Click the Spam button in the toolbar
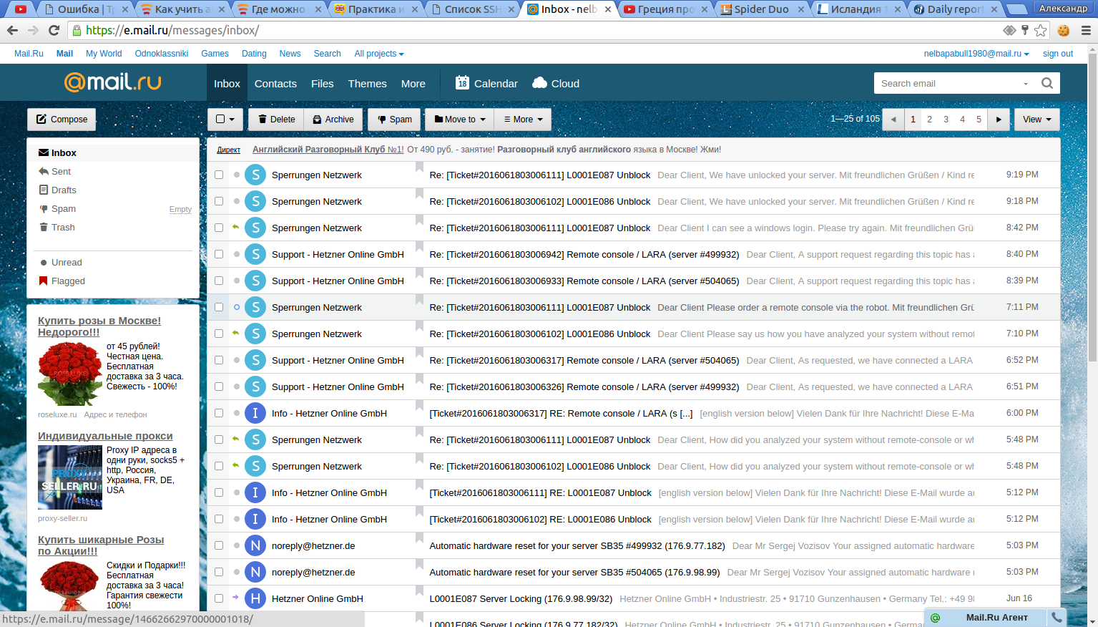Viewport: 1098px width, 627px height. (394, 120)
